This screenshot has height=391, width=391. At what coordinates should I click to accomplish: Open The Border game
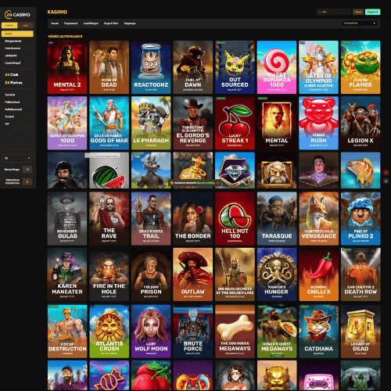tap(193, 219)
